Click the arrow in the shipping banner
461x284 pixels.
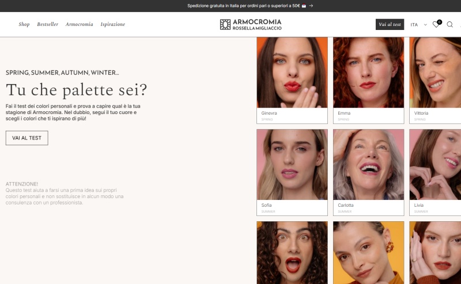(x=311, y=6)
